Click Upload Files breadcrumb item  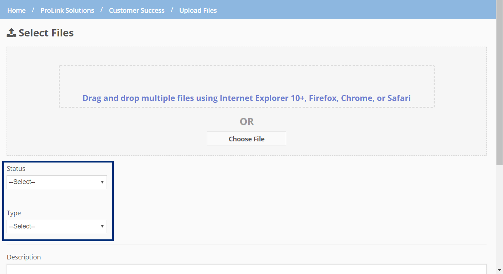coord(198,11)
